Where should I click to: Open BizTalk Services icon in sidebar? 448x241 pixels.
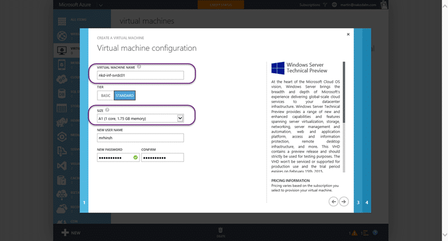62,195
